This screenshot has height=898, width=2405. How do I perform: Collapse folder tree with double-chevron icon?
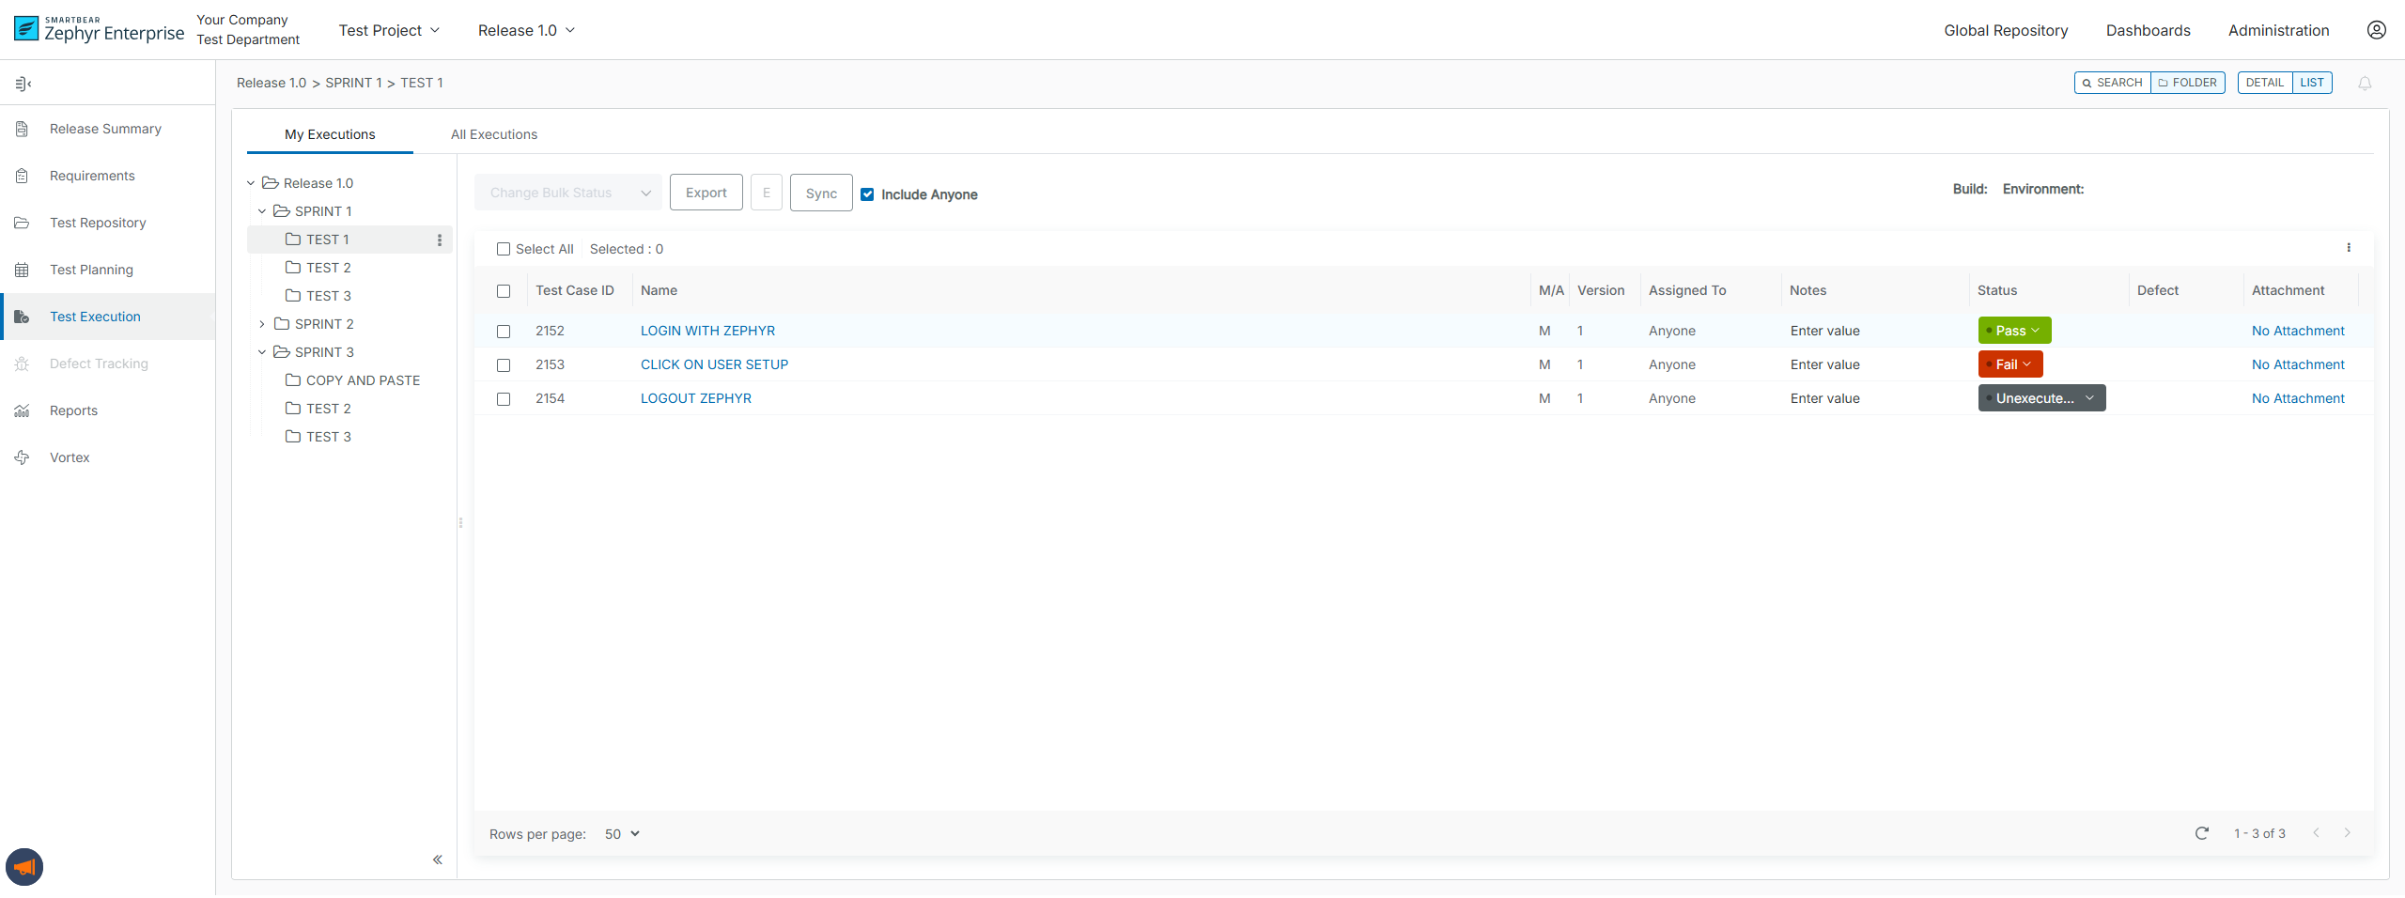438,859
